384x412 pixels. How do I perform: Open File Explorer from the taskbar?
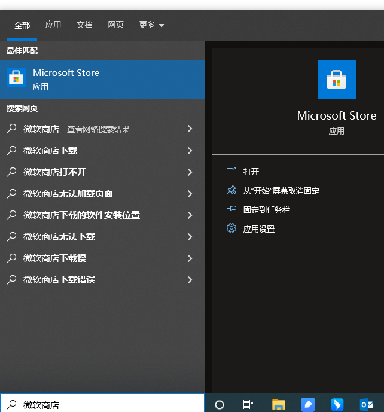click(x=278, y=404)
